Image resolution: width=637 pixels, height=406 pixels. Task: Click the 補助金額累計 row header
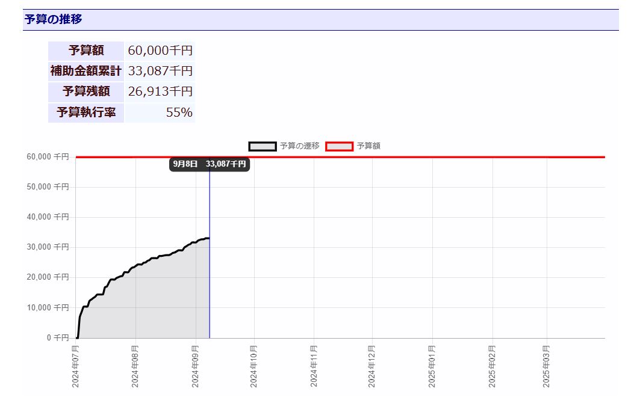86,71
